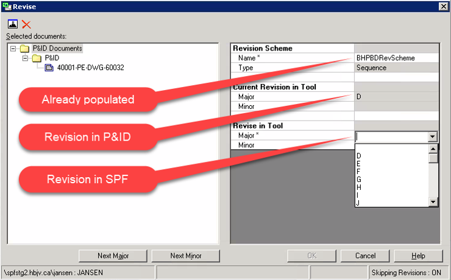Select document 40001-PE-DWG-60032 in tree

point(90,68)
